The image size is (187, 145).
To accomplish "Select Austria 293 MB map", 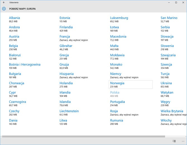I will point(14,38).
